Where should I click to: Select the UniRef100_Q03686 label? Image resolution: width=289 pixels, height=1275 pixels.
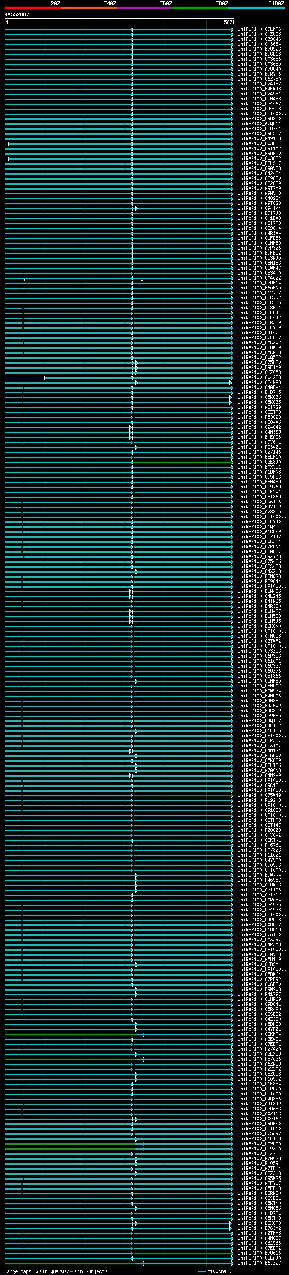click(259, 59)
